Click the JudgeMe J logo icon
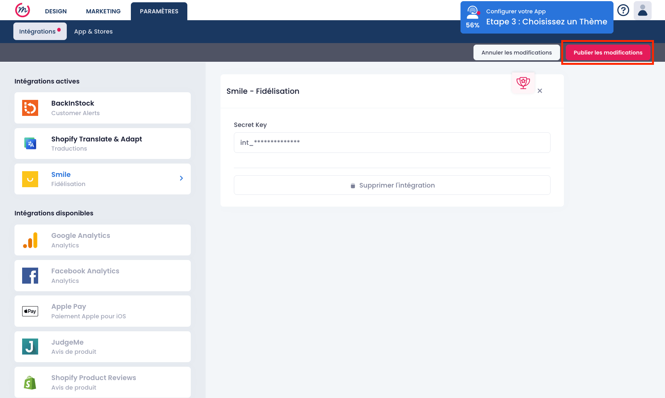 30,347
